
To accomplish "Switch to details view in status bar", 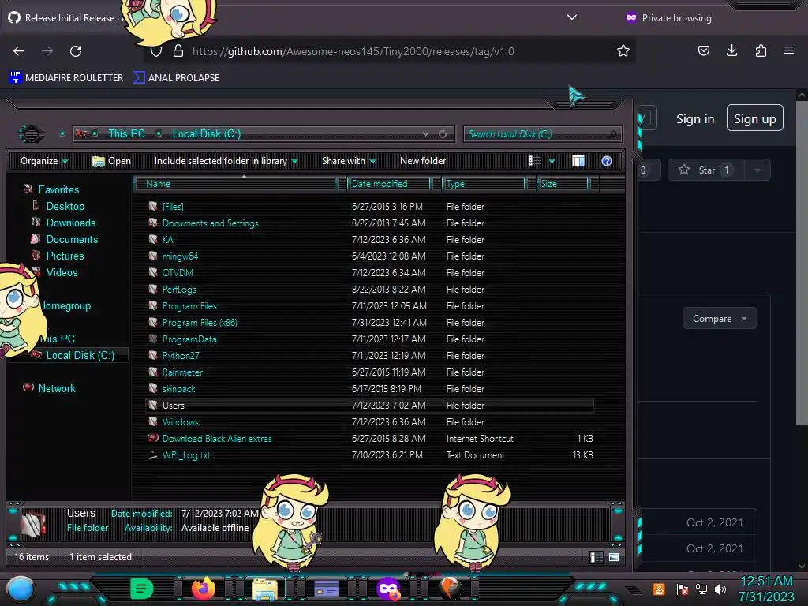I will pyautogui.click(x=597, y=557).
